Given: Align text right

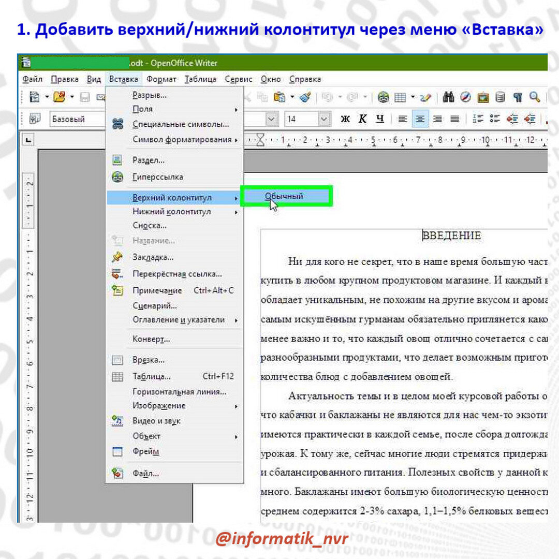Looking at the screenshot, I should (437, 119).
